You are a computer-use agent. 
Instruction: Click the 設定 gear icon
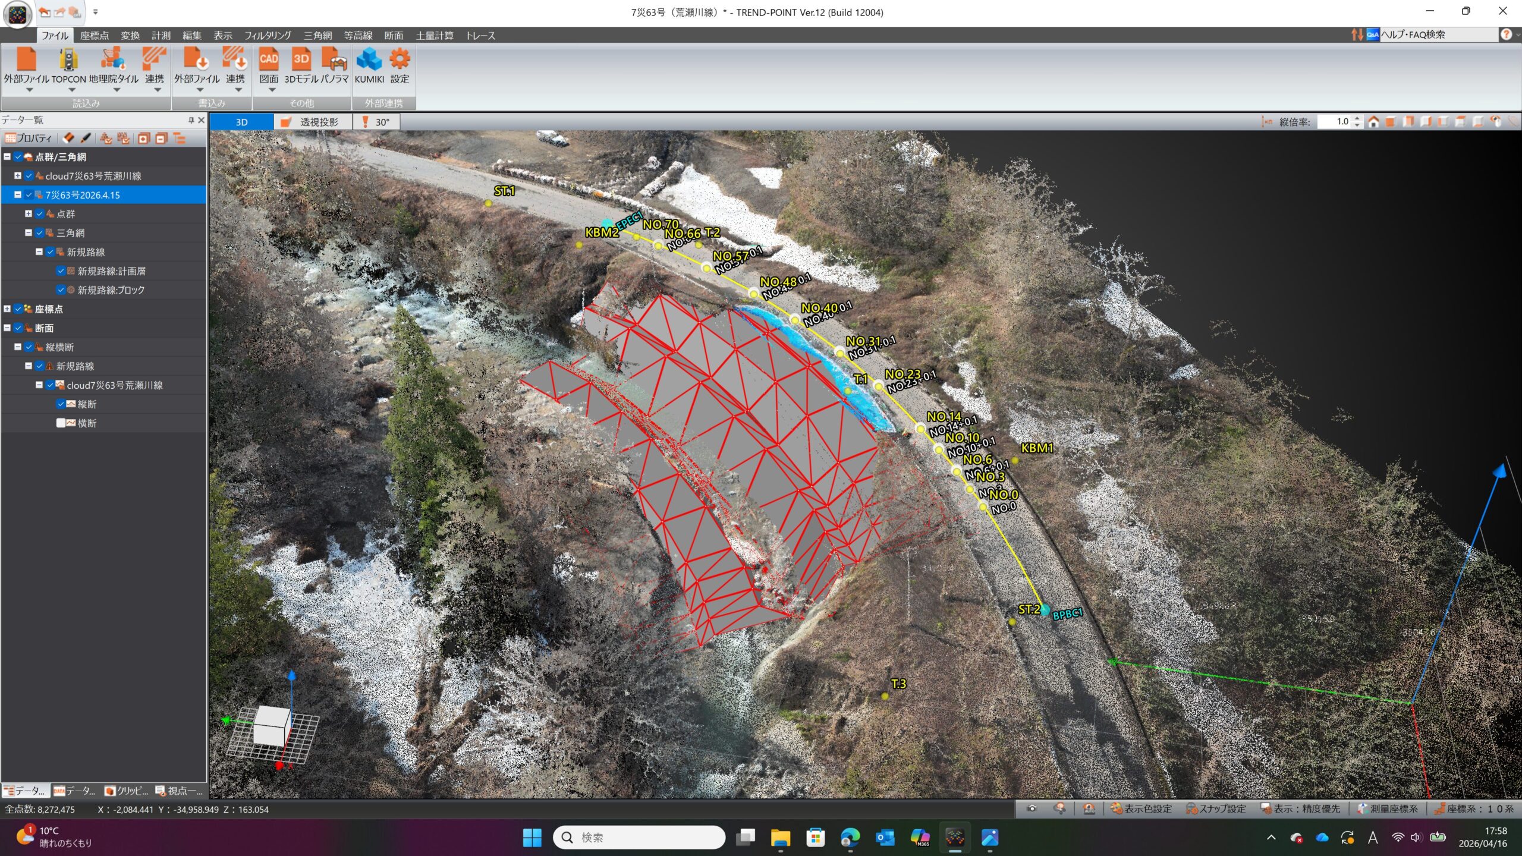point(400,59)
